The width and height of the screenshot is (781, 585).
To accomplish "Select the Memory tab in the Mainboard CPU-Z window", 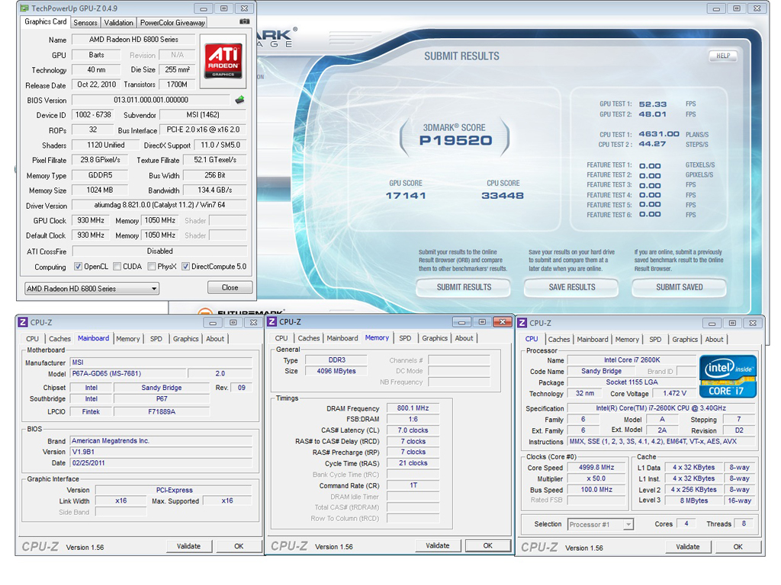I will [128, 339].
